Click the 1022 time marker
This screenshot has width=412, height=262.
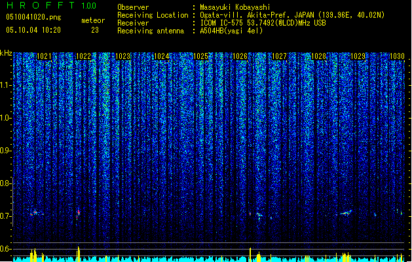click(x=83, y=56)
